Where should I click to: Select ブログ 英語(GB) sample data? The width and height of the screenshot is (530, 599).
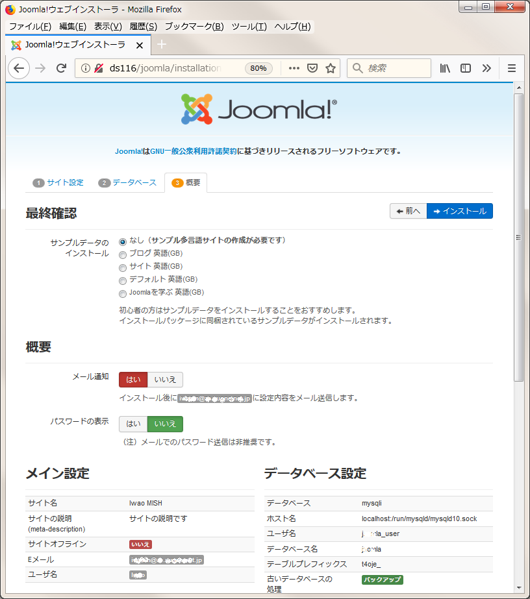click(x=123, y=255)
